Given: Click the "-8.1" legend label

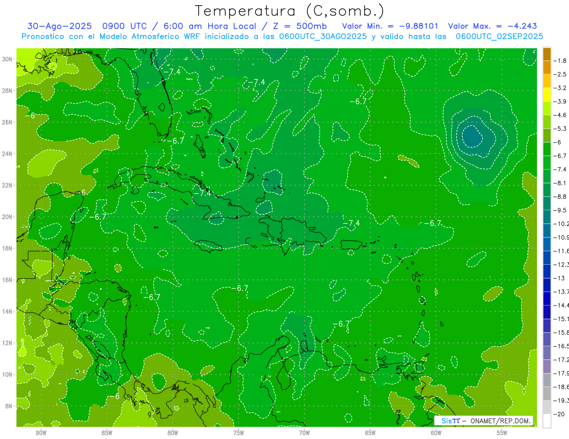Looking at the screenshot, I should click(560, 183).
